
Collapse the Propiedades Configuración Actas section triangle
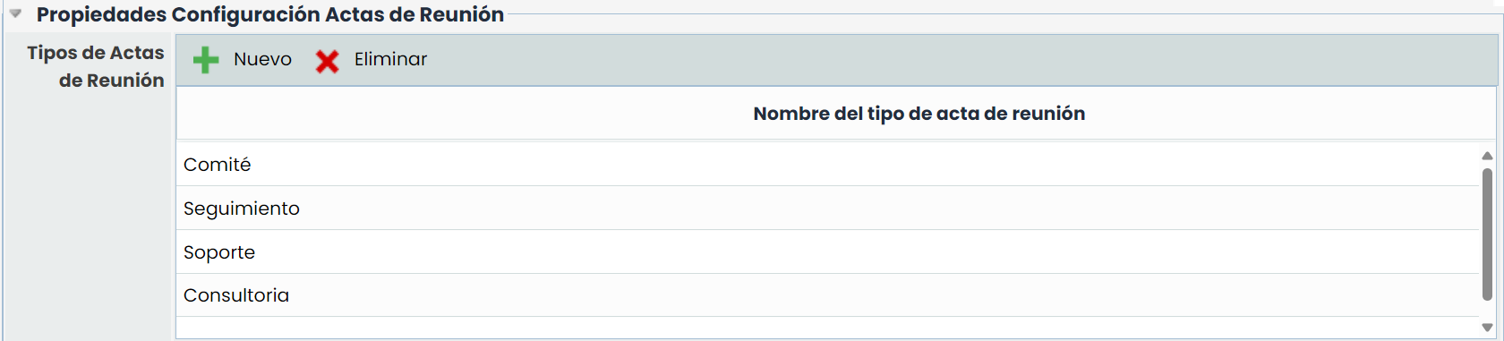pyautogui.click(x=15, y=14)
